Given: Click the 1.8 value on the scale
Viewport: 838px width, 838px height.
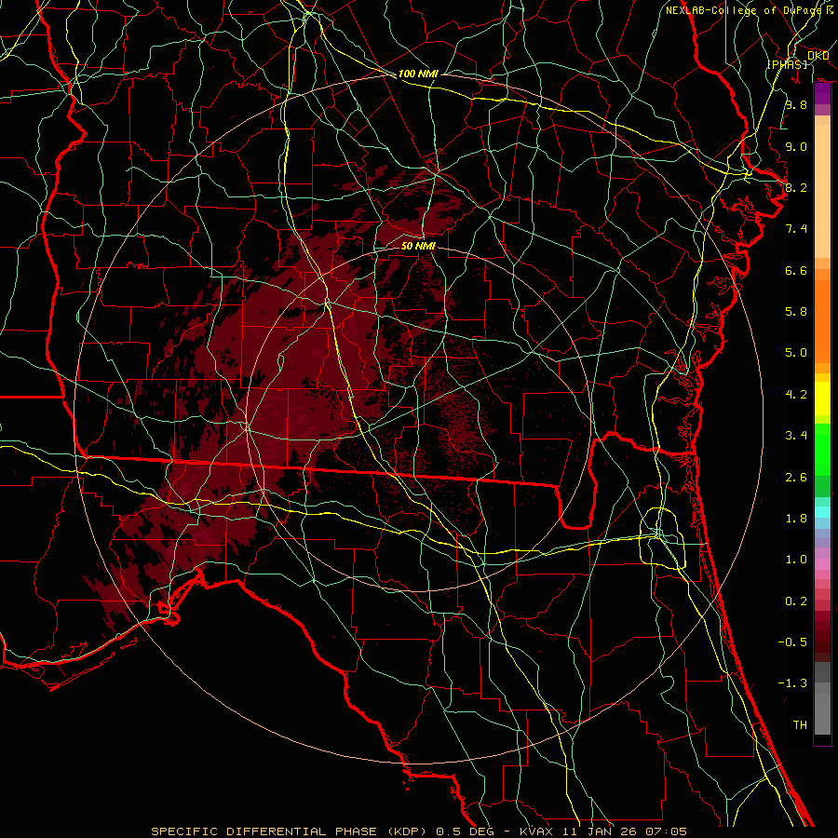Looking at the screenshot, I should pyautogui.click(x=796, y=519).
